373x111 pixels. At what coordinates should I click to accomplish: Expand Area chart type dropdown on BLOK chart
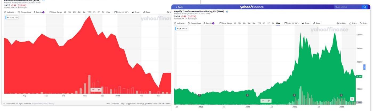[x=306, y=23]
